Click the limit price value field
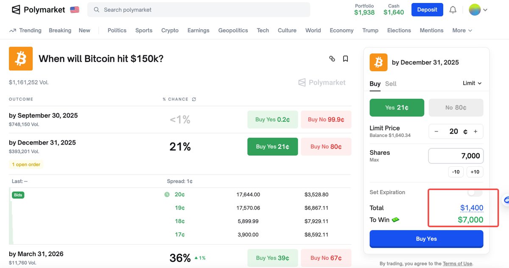The image size is (509, 268). (x=456, y=131)
